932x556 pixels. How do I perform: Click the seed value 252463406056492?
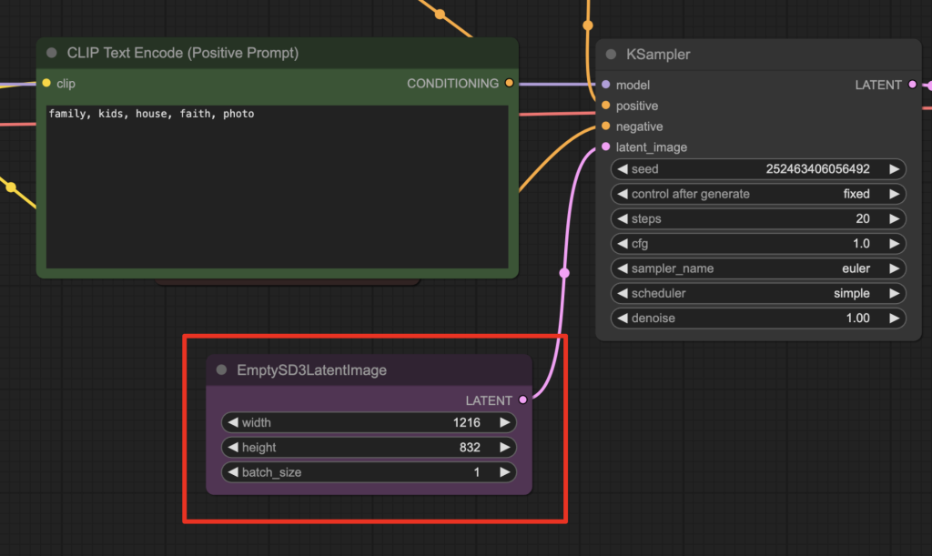(x=817, y=168)
